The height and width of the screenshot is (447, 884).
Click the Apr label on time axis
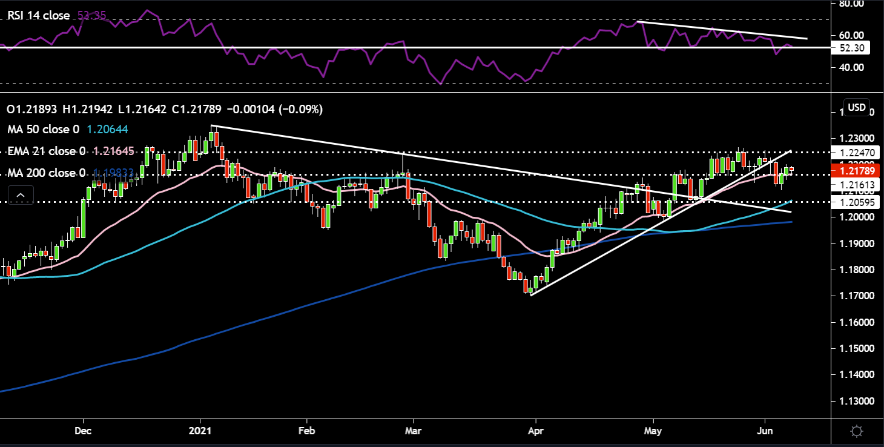tap(535, 431)
